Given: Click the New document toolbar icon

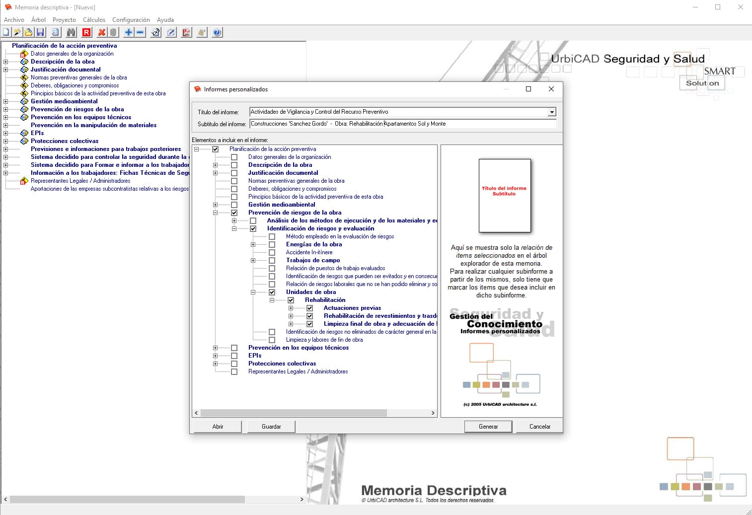Looking at the screenshot, I should pyautogui.click(x=6, y=32).
